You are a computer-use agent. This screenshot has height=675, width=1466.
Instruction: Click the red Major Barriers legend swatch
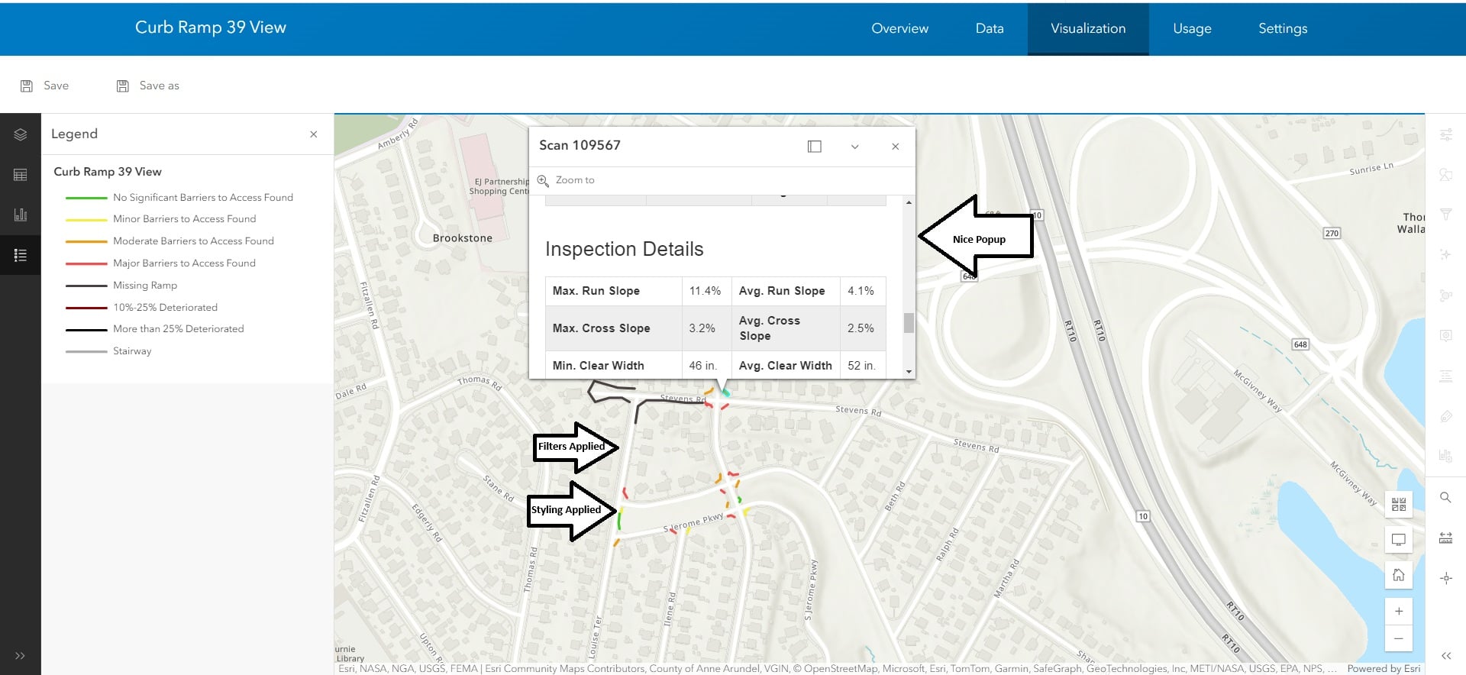(86, 263)
